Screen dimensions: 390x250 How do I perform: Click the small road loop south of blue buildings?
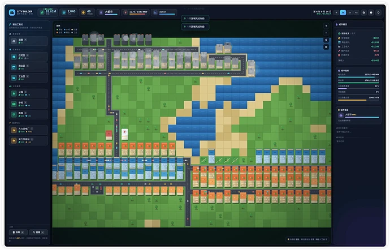(97, 189)
